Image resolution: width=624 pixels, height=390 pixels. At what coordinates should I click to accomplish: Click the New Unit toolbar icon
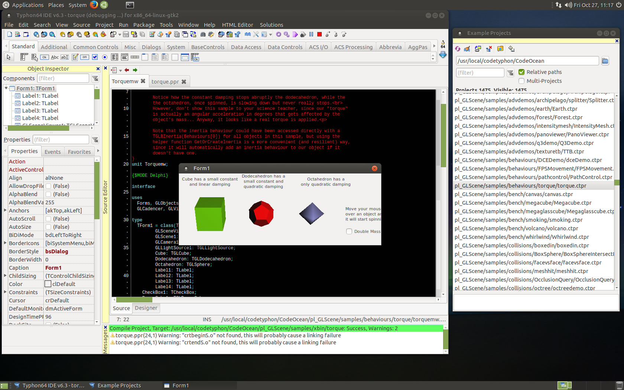(x=17, y=34)
